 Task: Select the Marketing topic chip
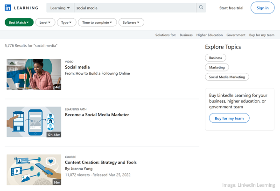[x=217, y=67]
